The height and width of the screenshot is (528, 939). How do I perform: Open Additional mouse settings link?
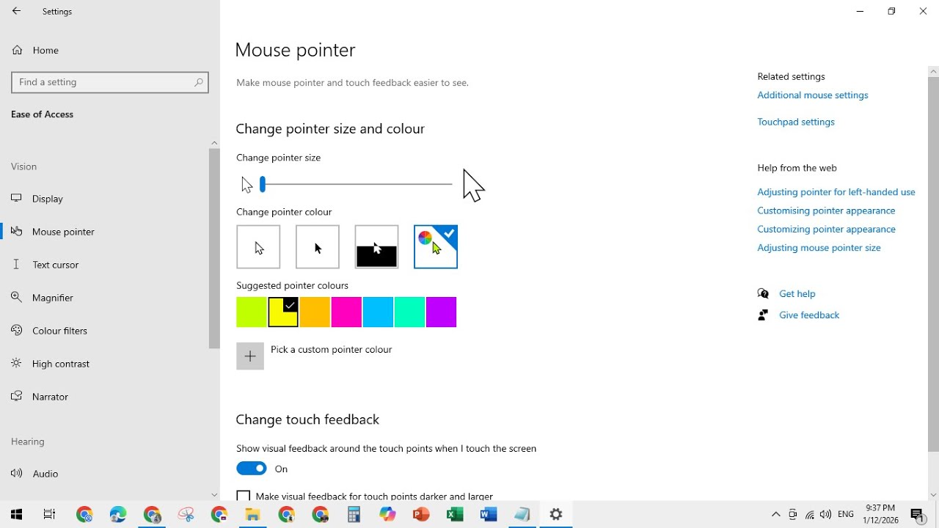813,95
